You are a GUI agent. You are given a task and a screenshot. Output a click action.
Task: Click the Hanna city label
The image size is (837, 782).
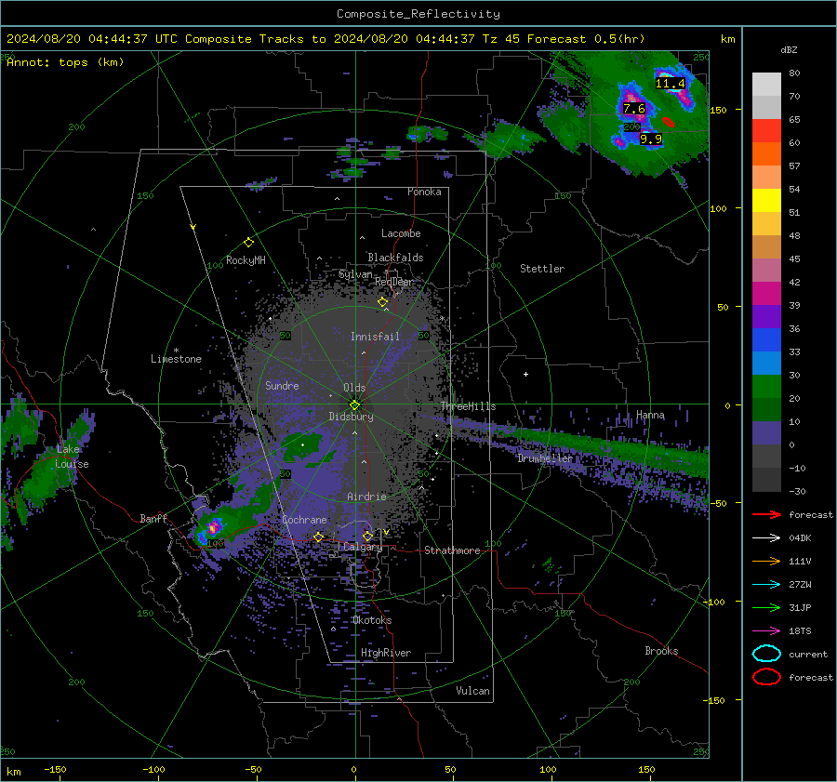point(650,415)
